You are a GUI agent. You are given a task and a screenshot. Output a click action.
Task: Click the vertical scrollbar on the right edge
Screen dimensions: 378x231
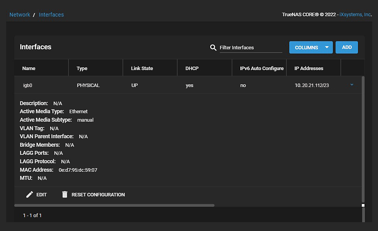pyautogui.click(x=363, y=139)
